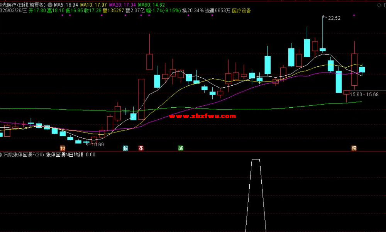Click the cyan 解 event marker
The height and width of the screenshot is (232, 386).
click(125, 148)
